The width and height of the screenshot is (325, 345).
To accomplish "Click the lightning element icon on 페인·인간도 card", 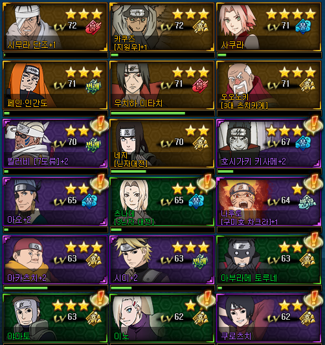I will pos(93,86).
